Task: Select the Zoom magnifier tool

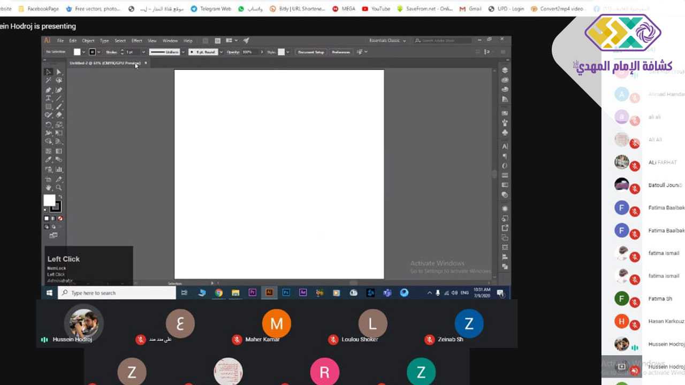Action: (x=59, y=188)
